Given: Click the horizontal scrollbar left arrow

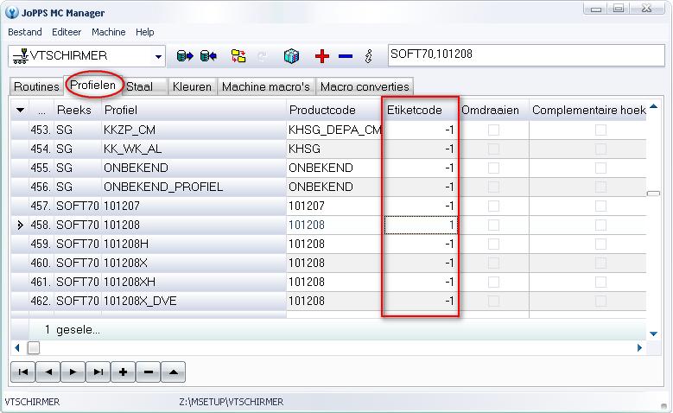Looking at the screenshot, I should (x=17, y=347).
